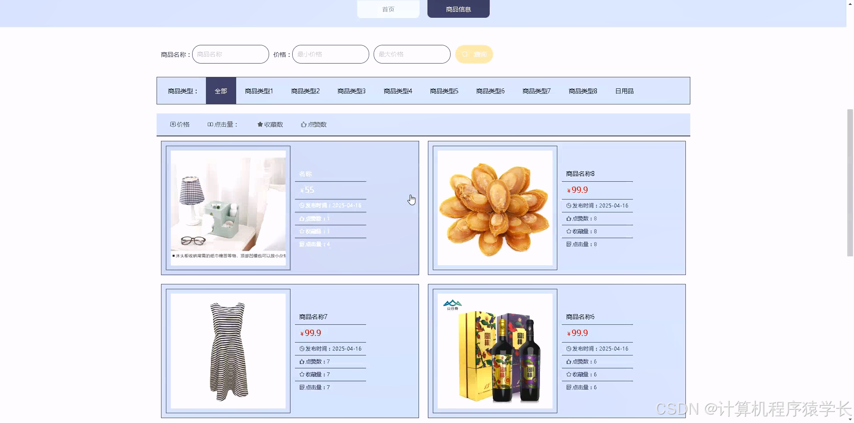Image resolution: width=854 pixels, height=423 pixels.
Task: Click star 收藏量 icon in 商品名称6 card
Action: click(568, 375)
